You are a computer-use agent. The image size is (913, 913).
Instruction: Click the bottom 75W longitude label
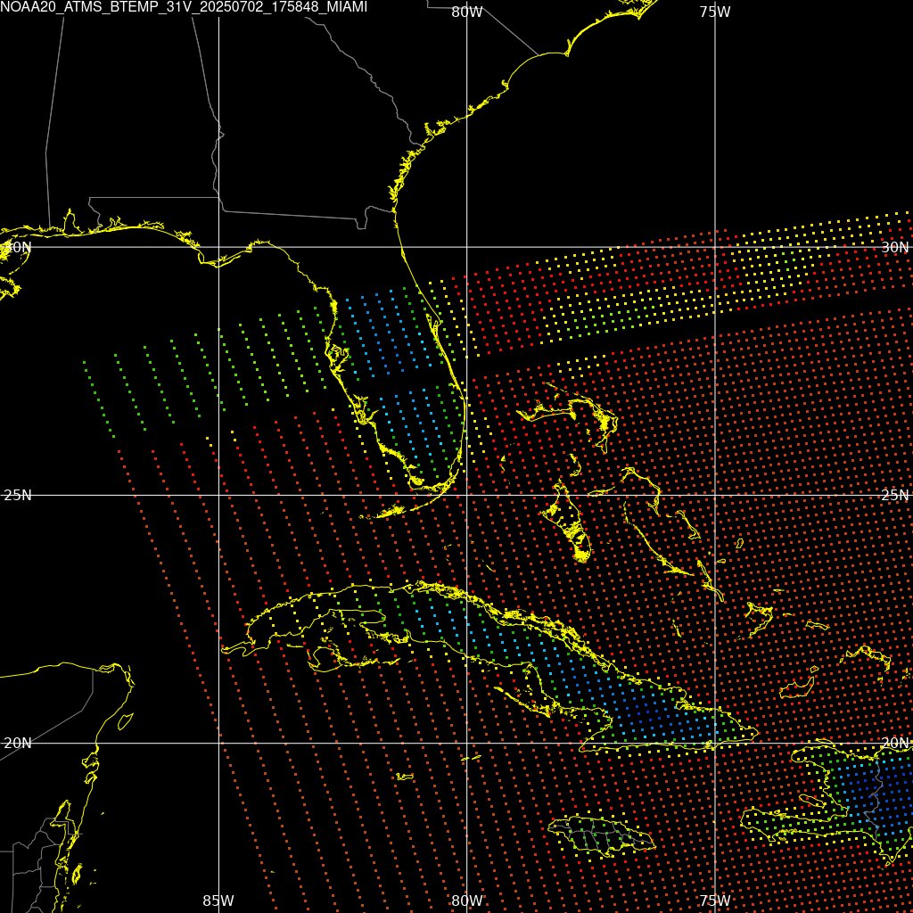pos(715,901)
